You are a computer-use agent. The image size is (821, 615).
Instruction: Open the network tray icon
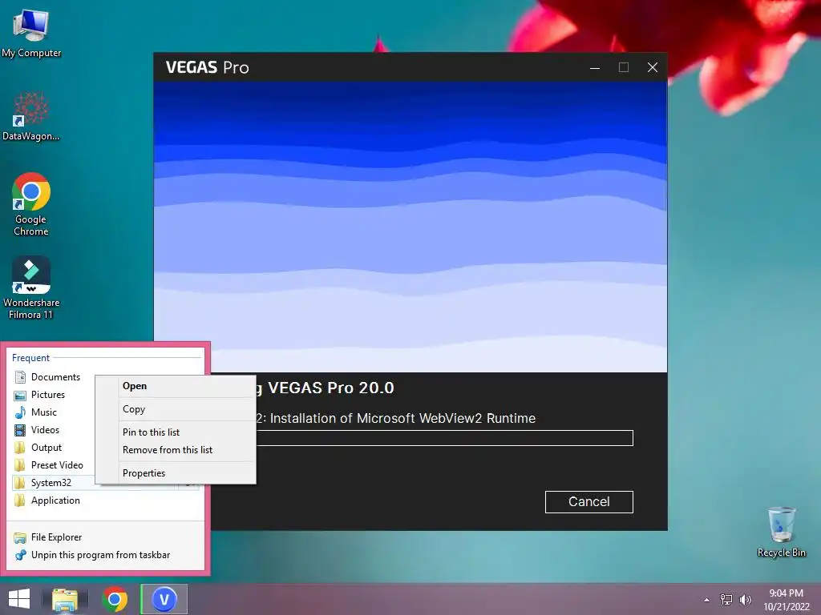click(x=726, y=600)
